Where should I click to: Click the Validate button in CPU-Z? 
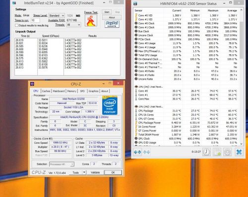click(x=95, y=173)
